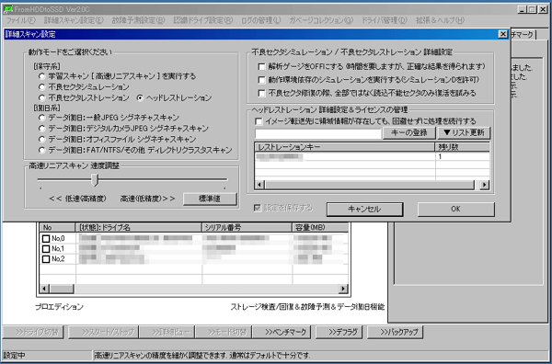Click >>デフラグ button
The height and width of the screenshot is (364, 552).
pyautogui.click(x=339, y=332)
